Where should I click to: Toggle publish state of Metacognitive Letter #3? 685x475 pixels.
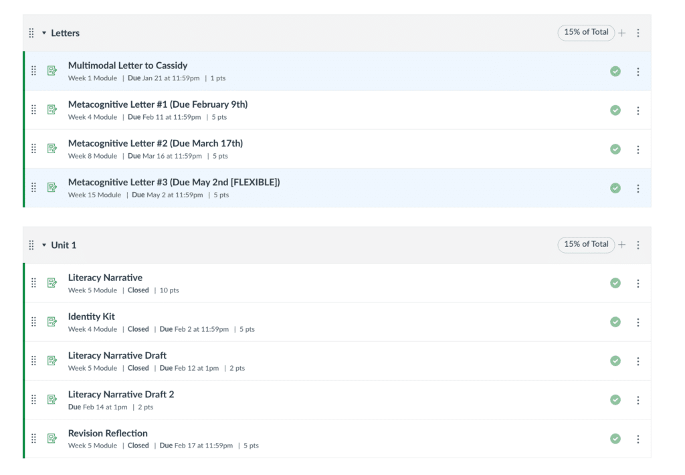coord(615,187)
